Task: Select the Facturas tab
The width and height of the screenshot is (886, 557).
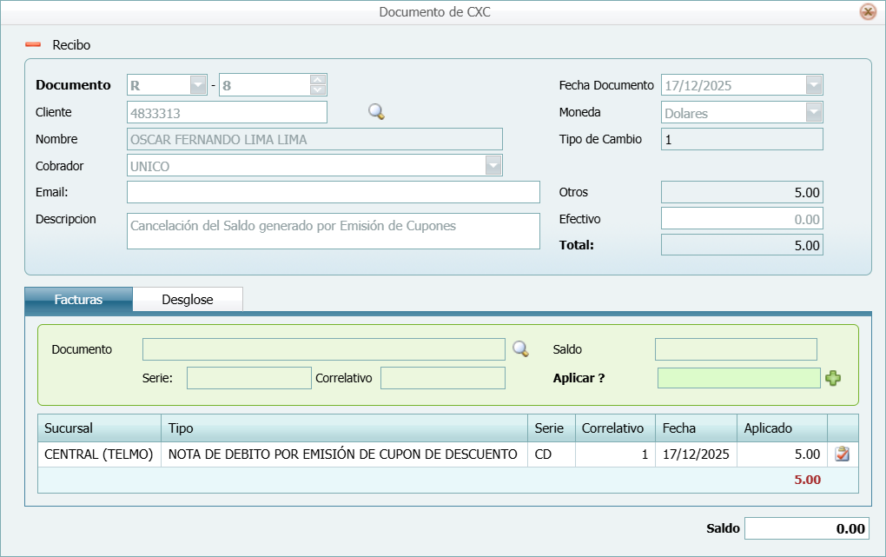Action: click(80, 298)
